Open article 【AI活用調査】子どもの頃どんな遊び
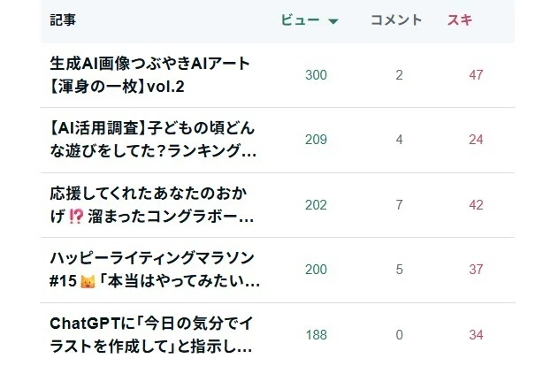558x366 pixels. click(x=153, y=140)
